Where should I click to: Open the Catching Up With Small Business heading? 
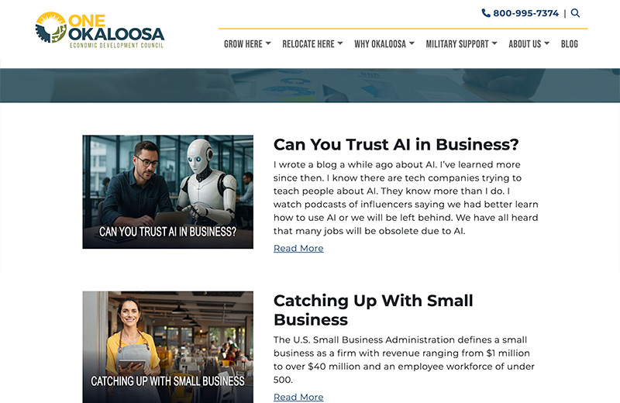point(373,310)
